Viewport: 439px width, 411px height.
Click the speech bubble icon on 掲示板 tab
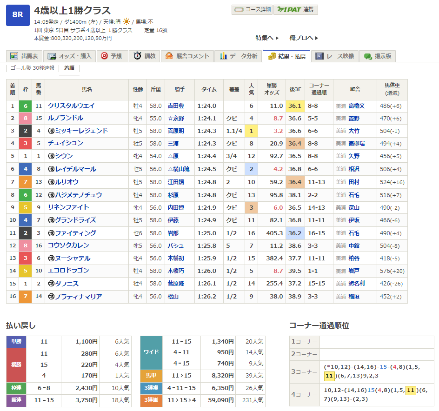[368, 56]
